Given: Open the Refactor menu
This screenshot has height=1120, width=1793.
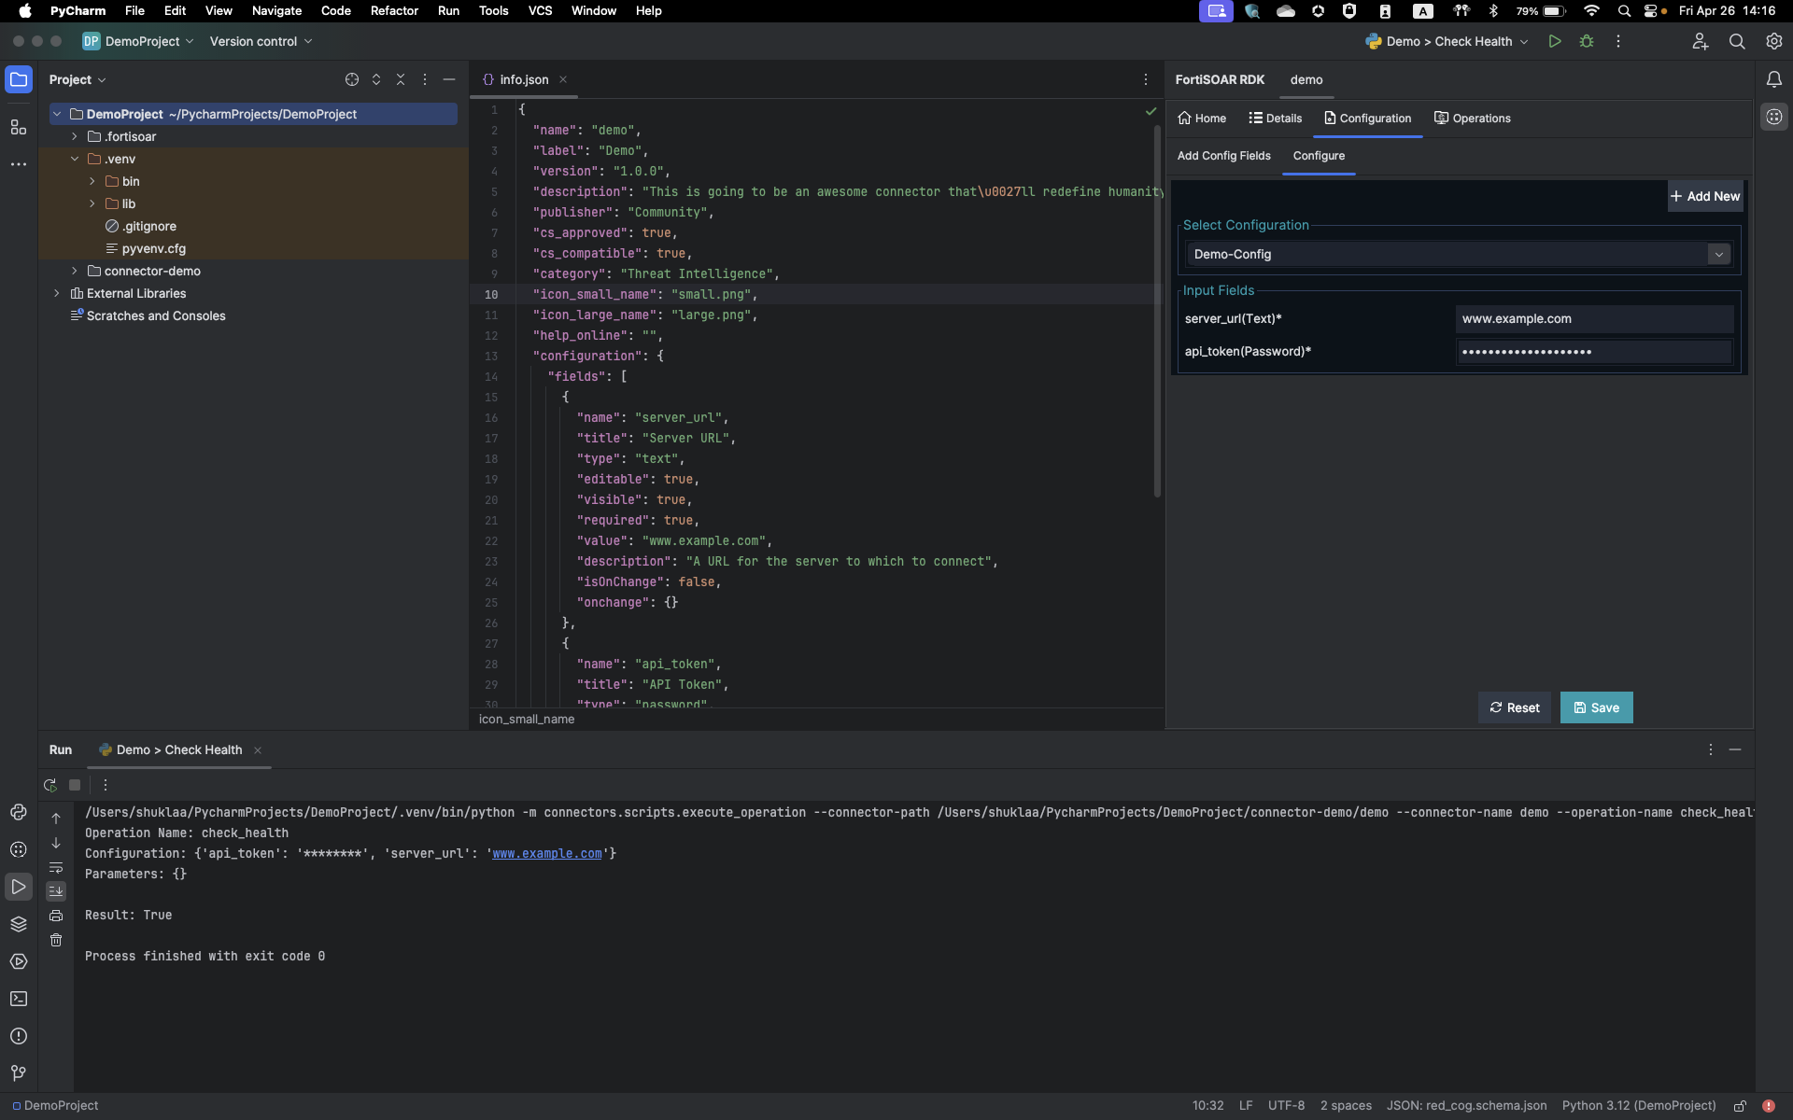Looking at the screenshot, I should (393, 11).
